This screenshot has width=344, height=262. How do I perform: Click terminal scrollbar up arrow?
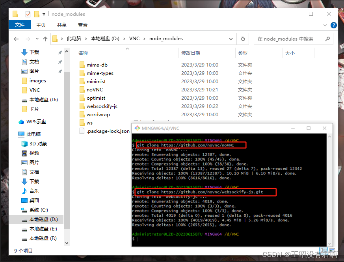(x=329, y=136)
